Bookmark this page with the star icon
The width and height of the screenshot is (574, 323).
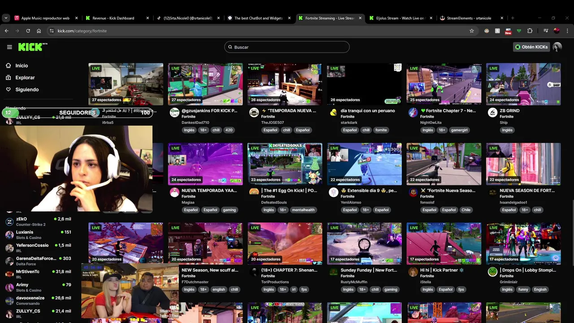pos(471,31)
